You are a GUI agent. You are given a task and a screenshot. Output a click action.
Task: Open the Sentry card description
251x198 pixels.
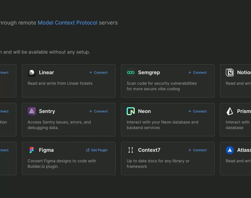(x=59, y=125)
